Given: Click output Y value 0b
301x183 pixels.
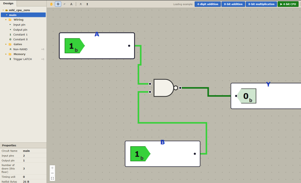Looking at the screenshot, I should [x=246, y=96].
